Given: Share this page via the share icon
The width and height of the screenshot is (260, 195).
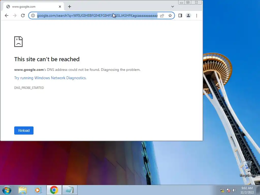Looking at the screenshot, I should click(162, 15).
